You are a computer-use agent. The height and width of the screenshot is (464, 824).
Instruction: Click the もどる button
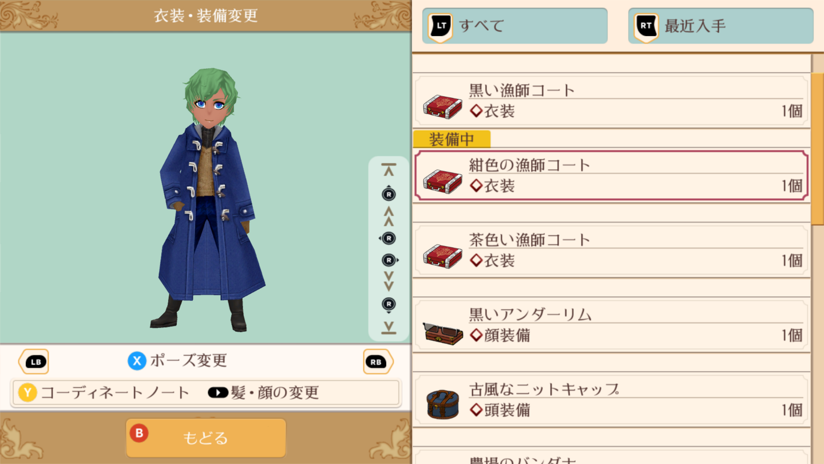tap(205, 438)
